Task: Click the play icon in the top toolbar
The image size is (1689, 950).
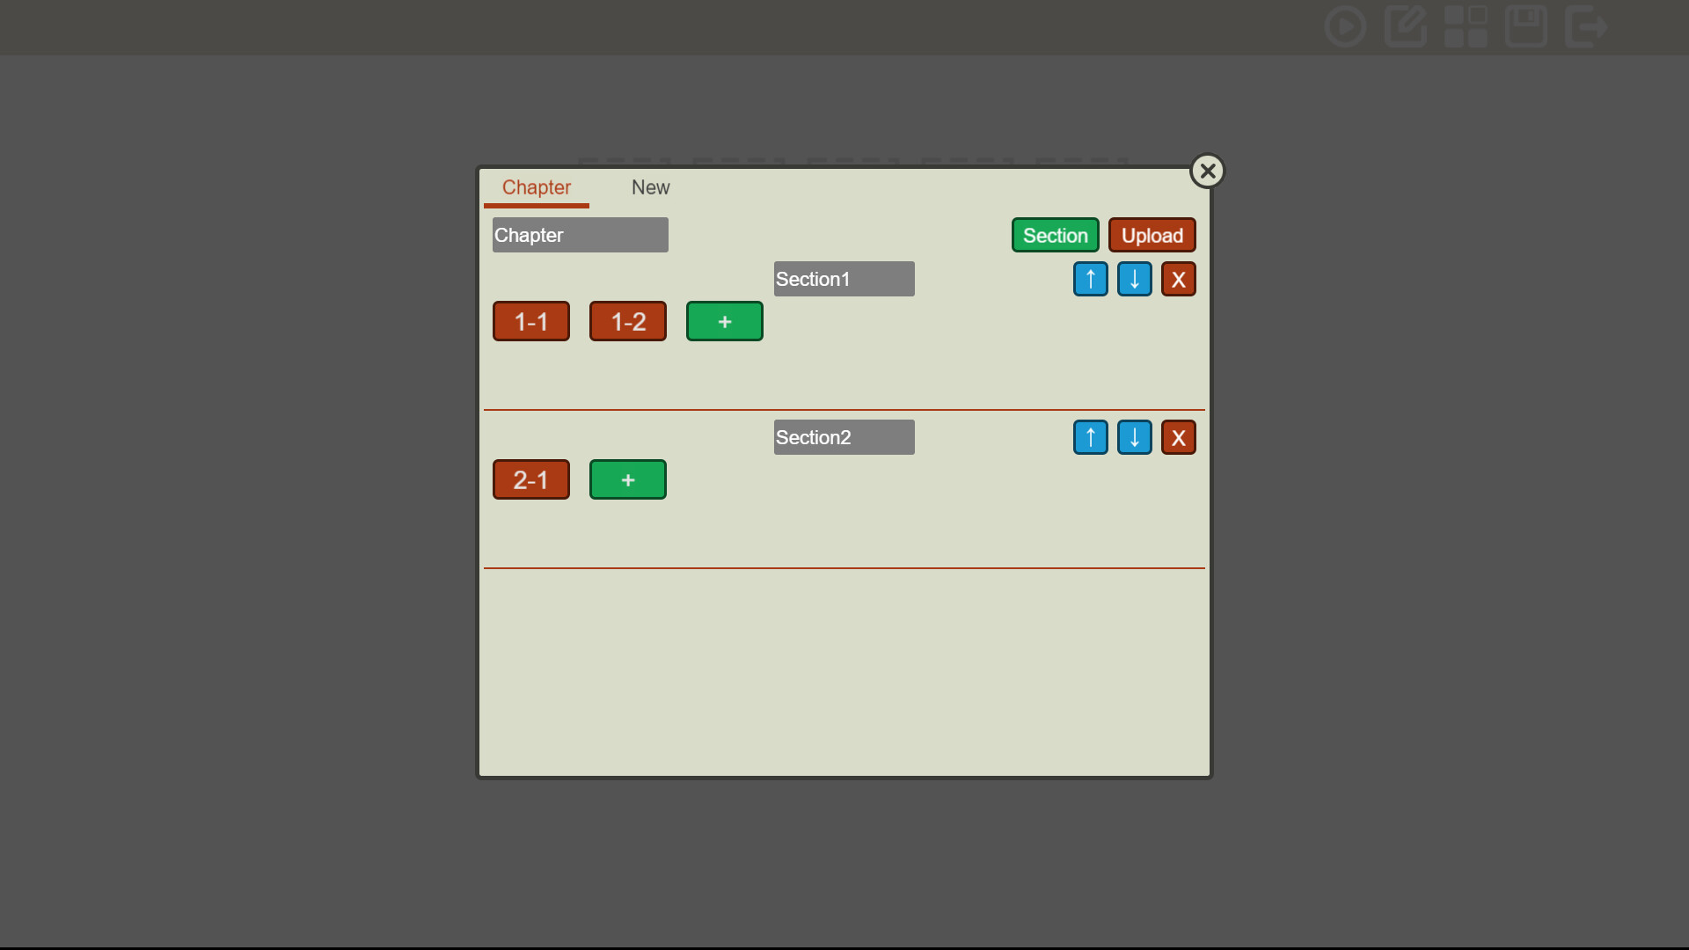Action: [x=1345, y=27]
